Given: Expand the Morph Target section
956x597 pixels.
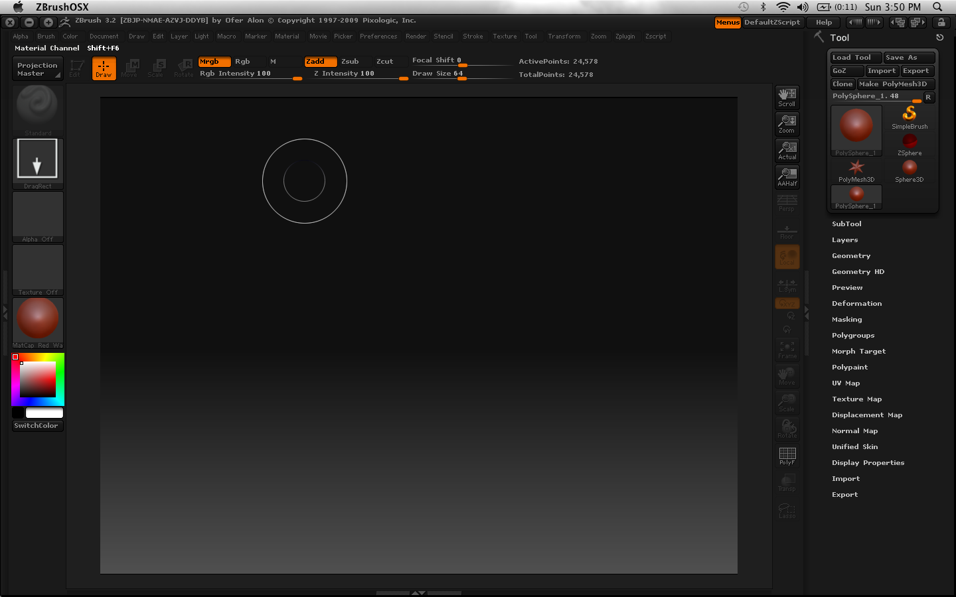Looking at the screenshot, I should pyautogui.click(x=858, y=352).
